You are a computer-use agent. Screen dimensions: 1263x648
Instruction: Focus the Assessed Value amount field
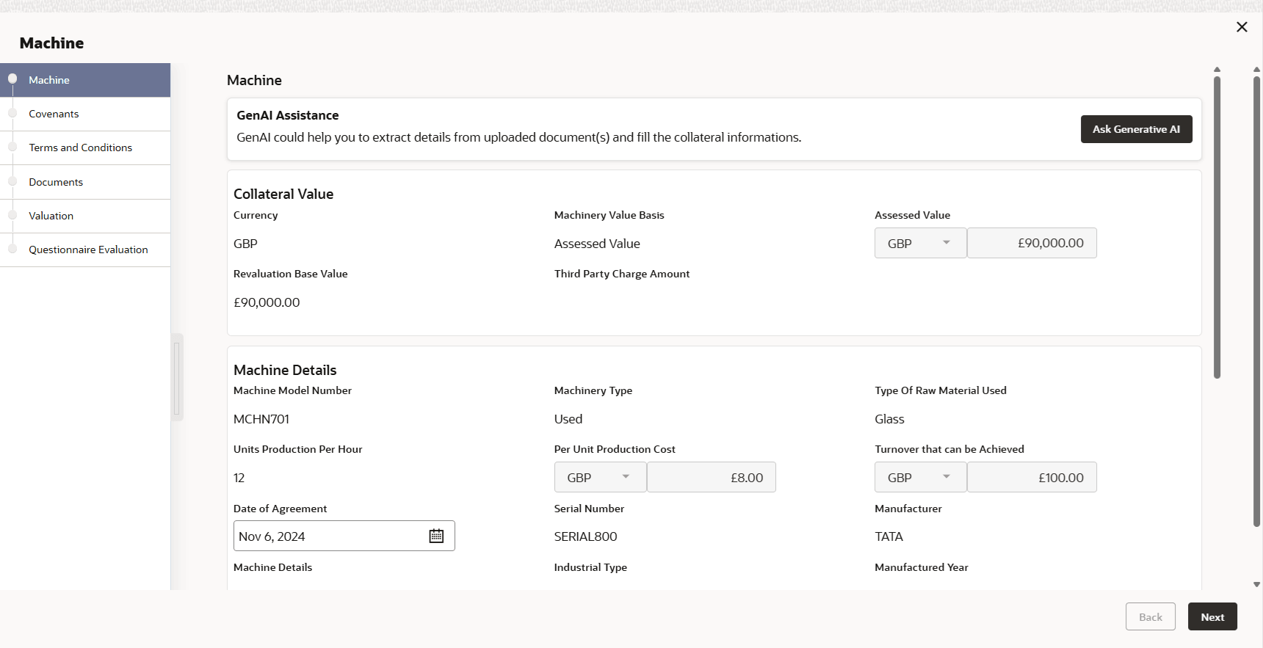[1032, 243]
